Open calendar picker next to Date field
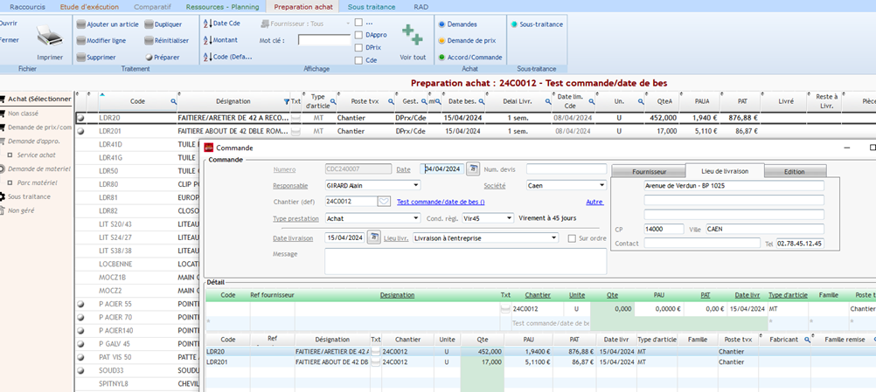 pyautogui.click(x=473, y=169)
